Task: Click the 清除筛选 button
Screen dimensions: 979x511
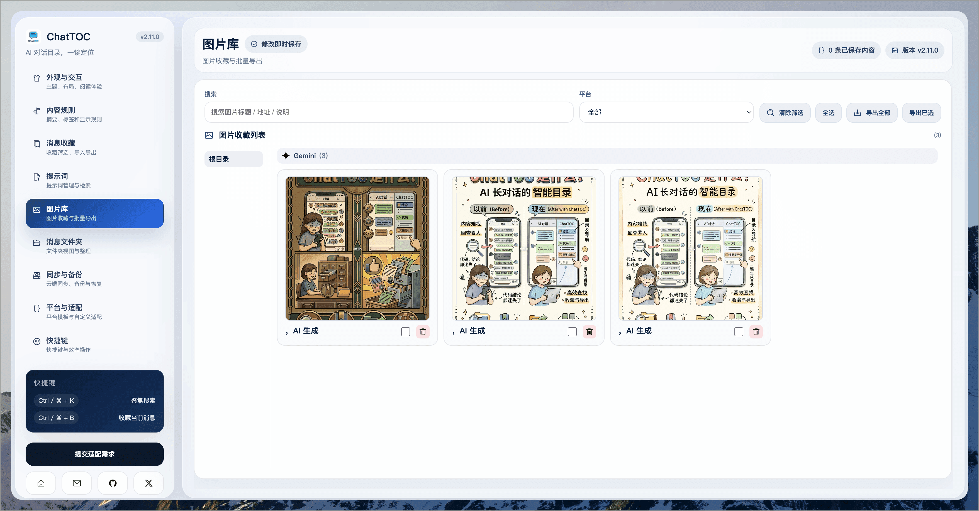Action: click(785, 113)
